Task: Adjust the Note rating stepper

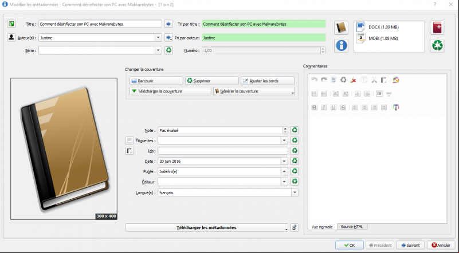Action: [x=285, y=130]
